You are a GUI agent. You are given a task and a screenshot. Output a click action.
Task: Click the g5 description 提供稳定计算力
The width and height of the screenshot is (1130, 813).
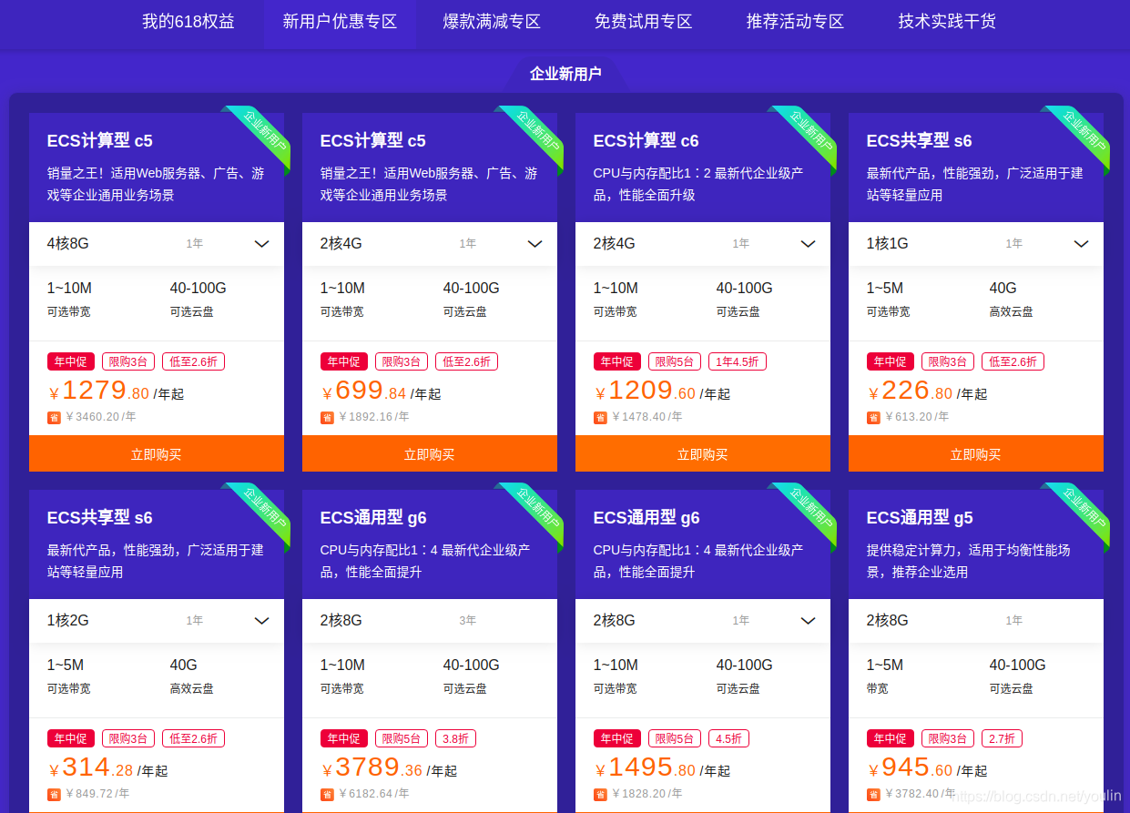point(969,561)
